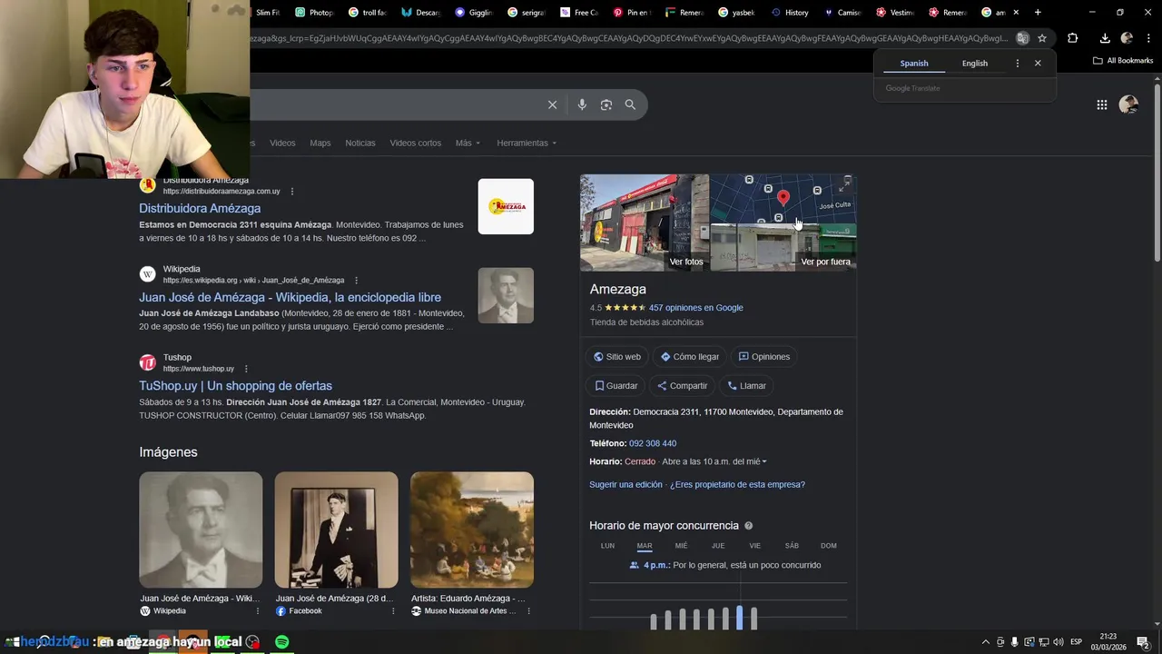Select LUN in busy hours chart

point(607,546)
